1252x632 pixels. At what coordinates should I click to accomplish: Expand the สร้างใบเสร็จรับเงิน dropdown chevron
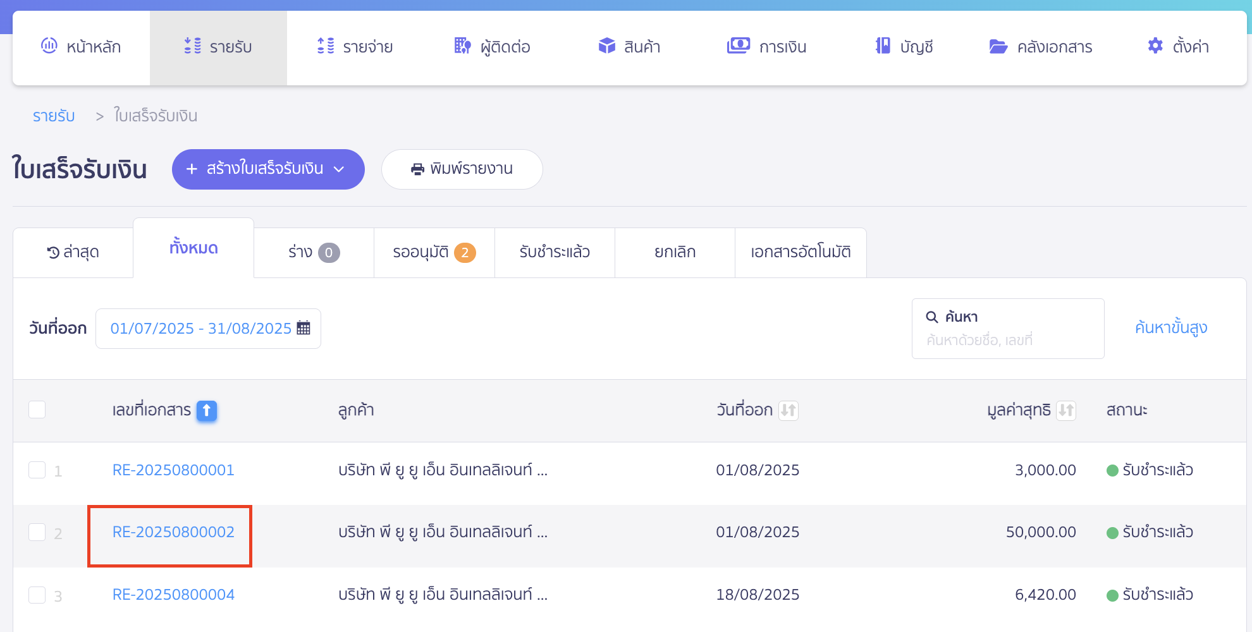pyautogui.click(x=340, y=169)
